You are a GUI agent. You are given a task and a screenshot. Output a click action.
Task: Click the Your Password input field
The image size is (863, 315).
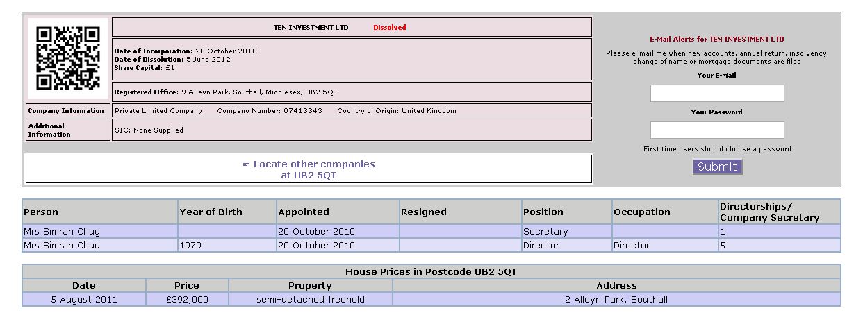717,130
